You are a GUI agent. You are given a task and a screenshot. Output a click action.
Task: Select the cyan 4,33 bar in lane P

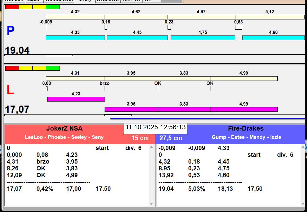(x=75, y=38)
